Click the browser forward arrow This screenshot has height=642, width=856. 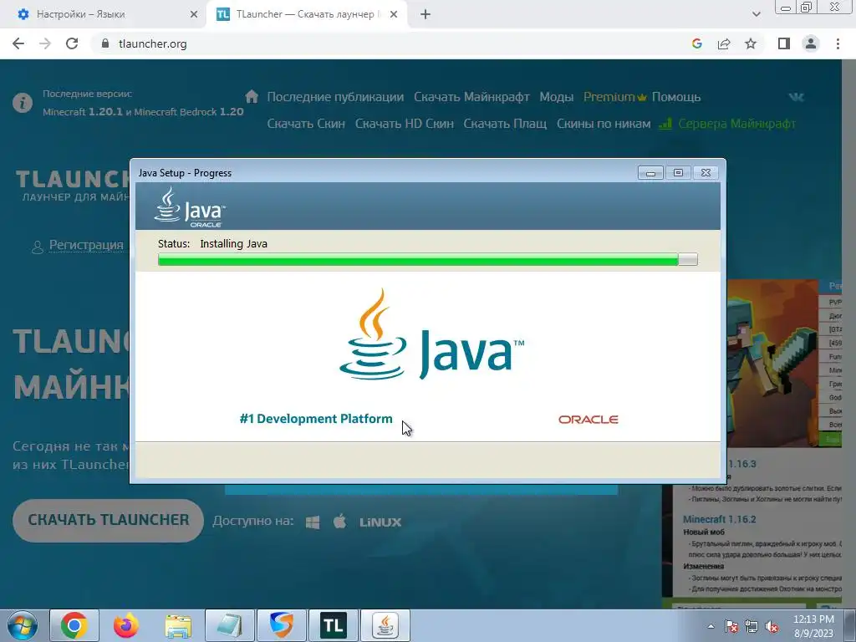click(x=45, y=43)
